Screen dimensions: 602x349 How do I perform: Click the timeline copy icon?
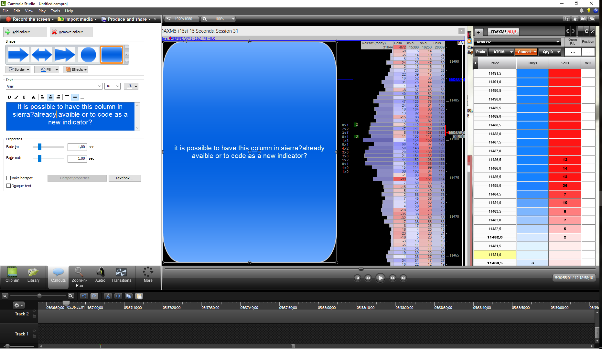point(129,296)
